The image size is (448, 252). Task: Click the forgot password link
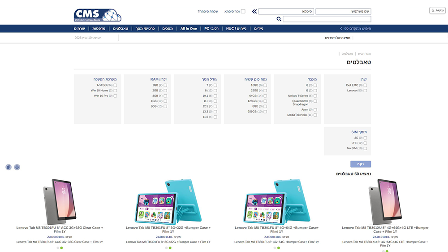[x=208, y=11]
